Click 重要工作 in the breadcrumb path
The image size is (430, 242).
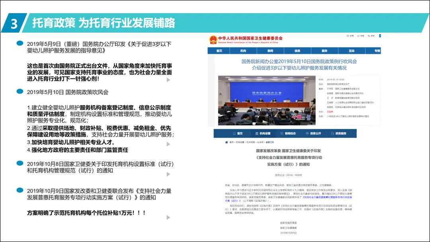(x=270, y=142)
